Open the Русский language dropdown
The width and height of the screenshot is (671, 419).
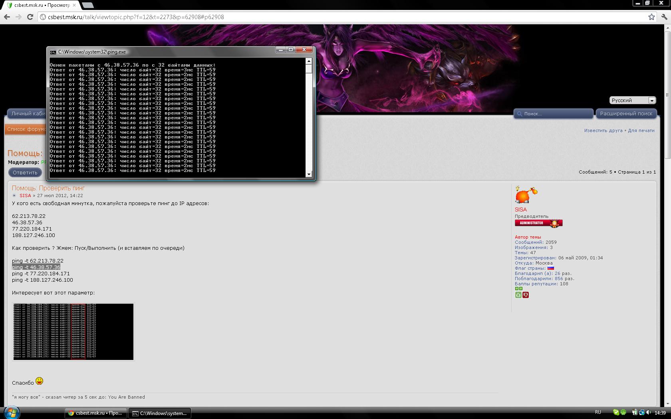pos(633,100)
